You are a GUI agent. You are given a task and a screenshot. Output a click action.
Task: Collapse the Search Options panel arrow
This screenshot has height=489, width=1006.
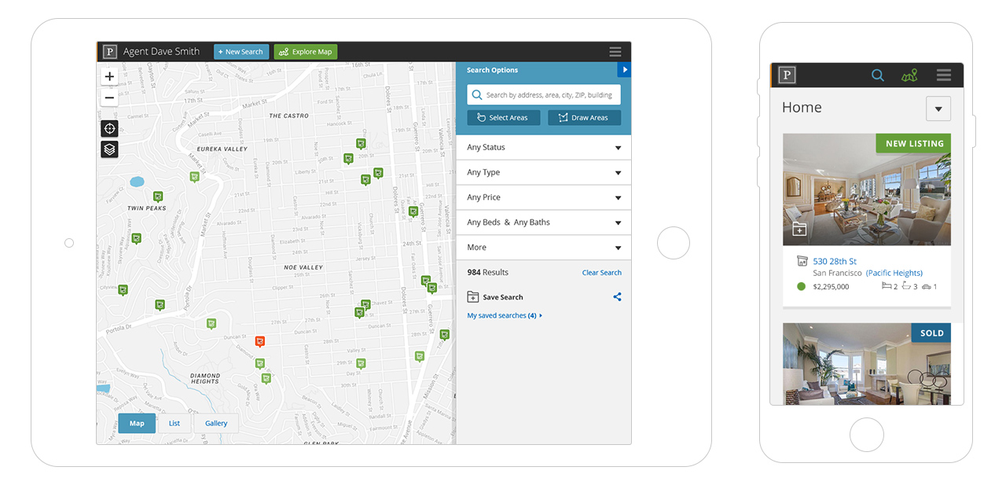point(625,70)
